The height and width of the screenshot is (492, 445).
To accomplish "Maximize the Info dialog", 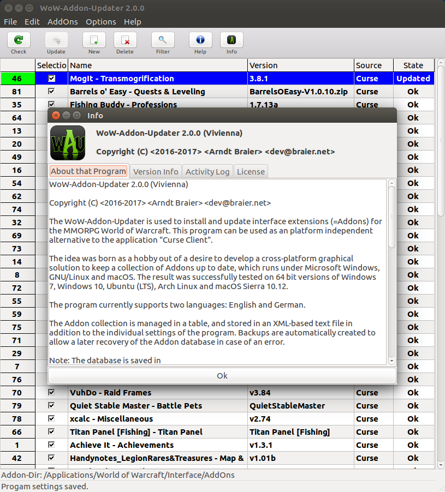I will 76,116.
